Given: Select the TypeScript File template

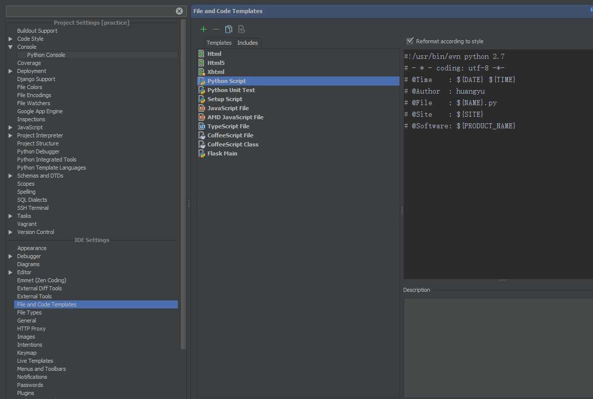Looking at the screenshot, I should click(228, 126).
